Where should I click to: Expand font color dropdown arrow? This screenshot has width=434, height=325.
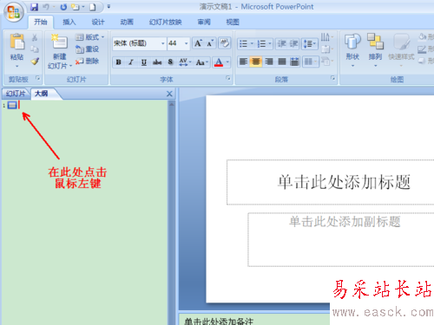(x=227, y=62)
